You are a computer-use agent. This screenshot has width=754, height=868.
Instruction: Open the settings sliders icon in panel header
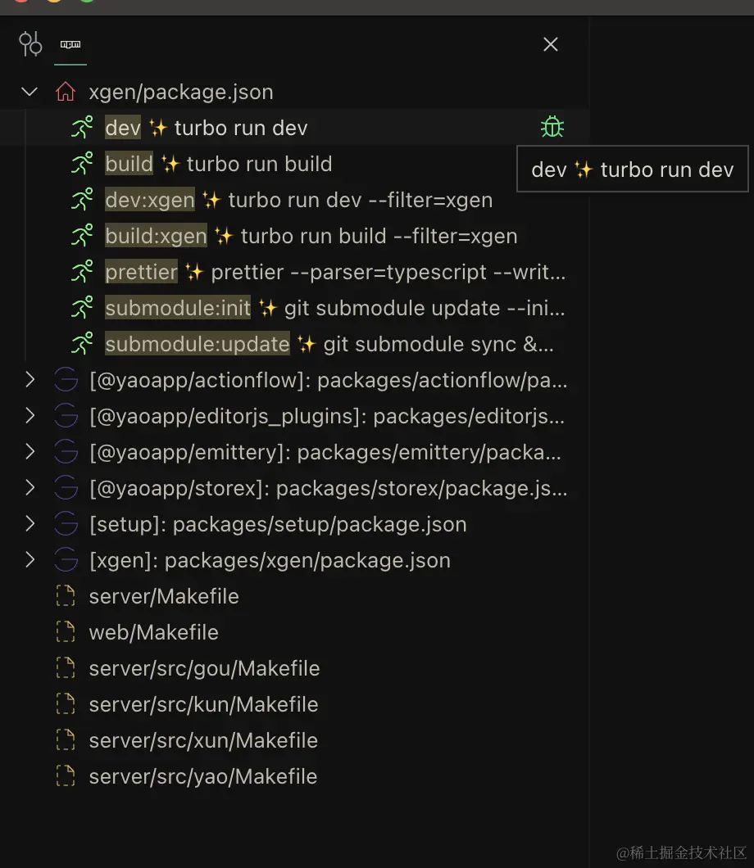[x=30, y=44]
